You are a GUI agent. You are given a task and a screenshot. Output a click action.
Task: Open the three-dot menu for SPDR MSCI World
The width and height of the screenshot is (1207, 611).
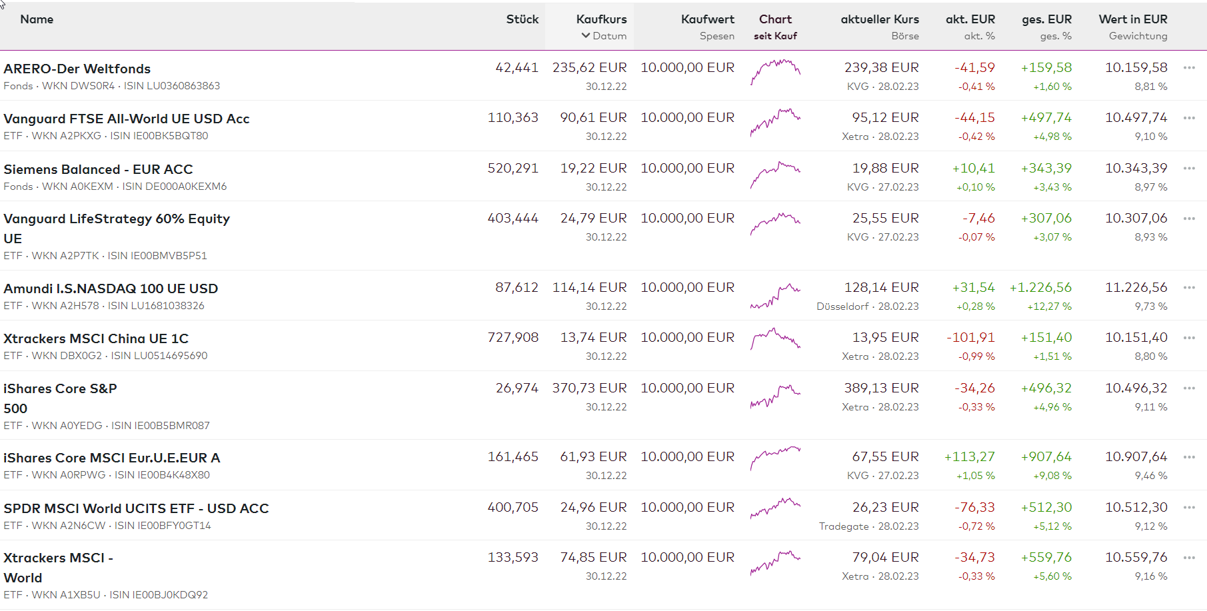(1189, 508)
